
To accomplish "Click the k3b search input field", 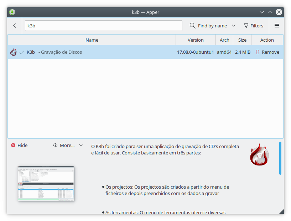I will pyautogui.click(x=103, y=26).
